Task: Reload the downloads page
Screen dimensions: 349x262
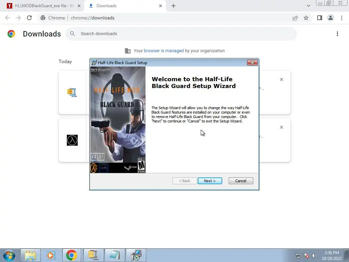Action: (x=29, y=18)
